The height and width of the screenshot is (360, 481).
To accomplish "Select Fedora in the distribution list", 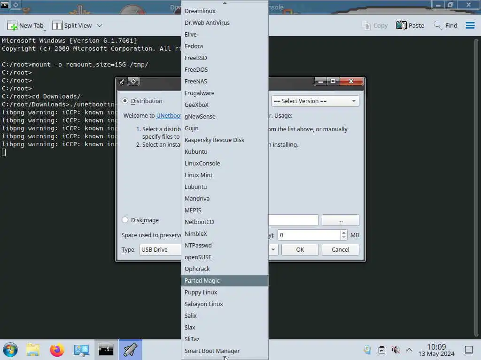I will (x=225, y=46).
